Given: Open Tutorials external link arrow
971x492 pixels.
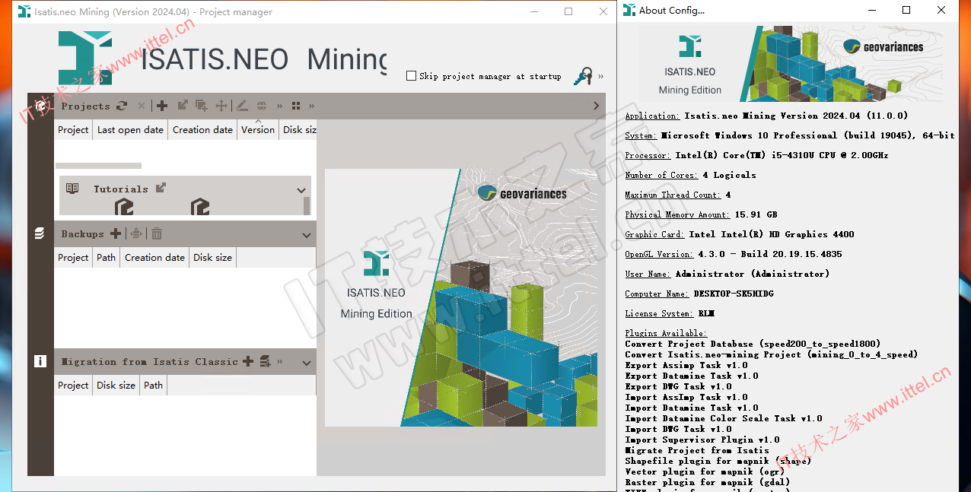Looking at the screenshot, I should pyautogui.click(x=161, y=187).
